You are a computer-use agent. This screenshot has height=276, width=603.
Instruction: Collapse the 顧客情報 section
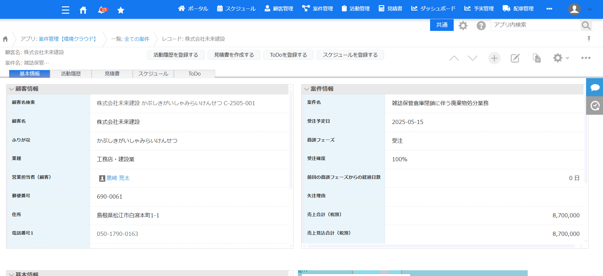(x=12, y=89)
